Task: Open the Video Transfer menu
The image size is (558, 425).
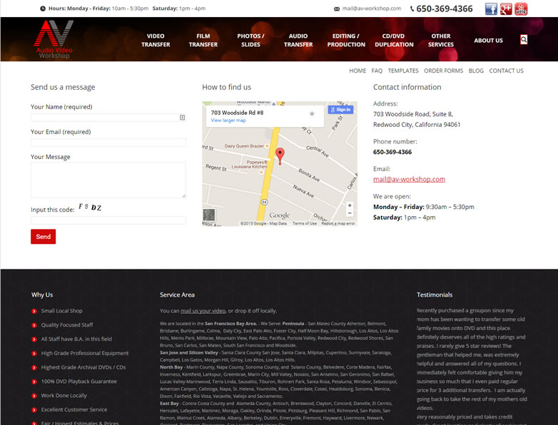Action: click(156, 40)
